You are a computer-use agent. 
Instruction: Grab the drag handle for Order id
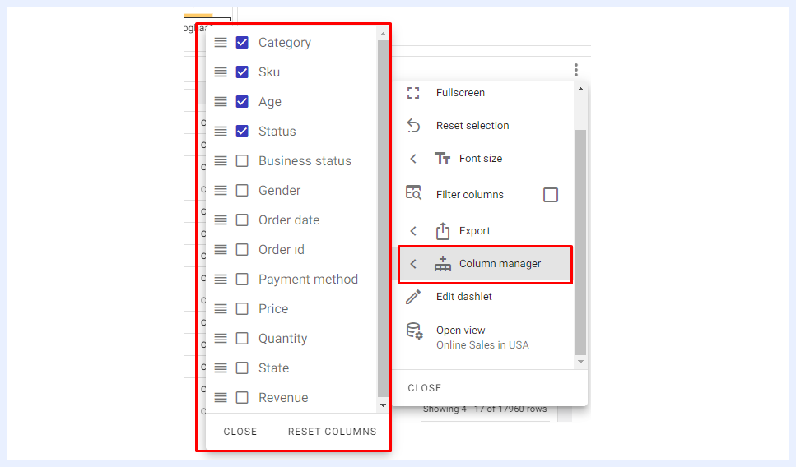click(221, 249)
